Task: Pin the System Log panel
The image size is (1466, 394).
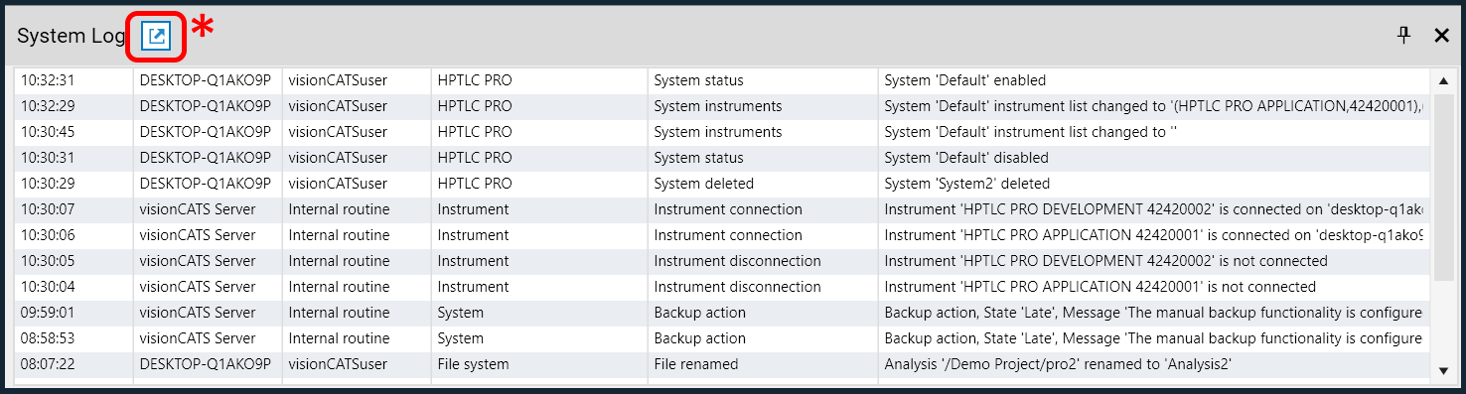Action: 1403,36
